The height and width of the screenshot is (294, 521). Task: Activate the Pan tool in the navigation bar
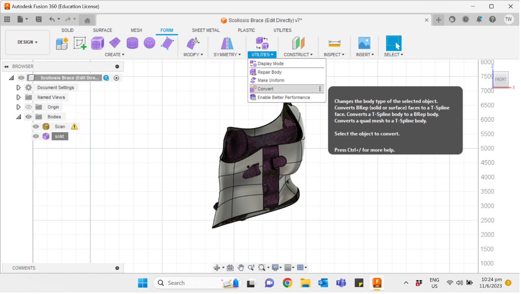[x=241, y=268]
